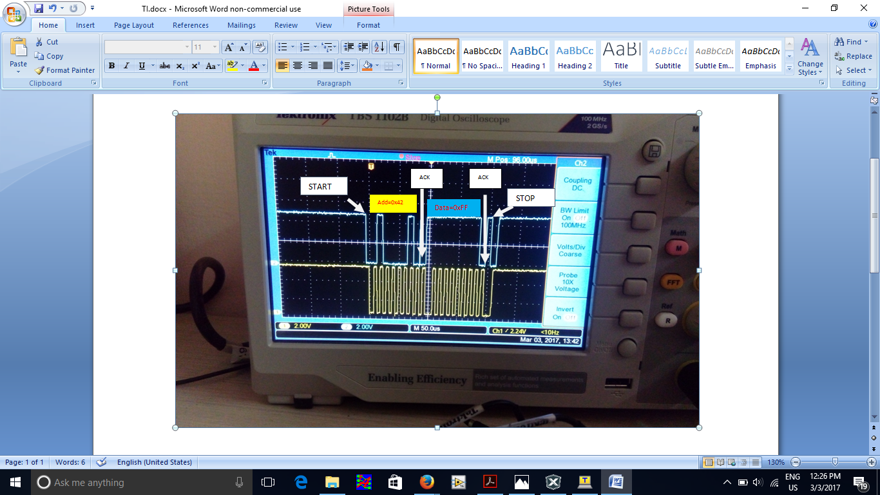Switch to Print Layout view in status bar
880x495 pixels.
[709, 462]
